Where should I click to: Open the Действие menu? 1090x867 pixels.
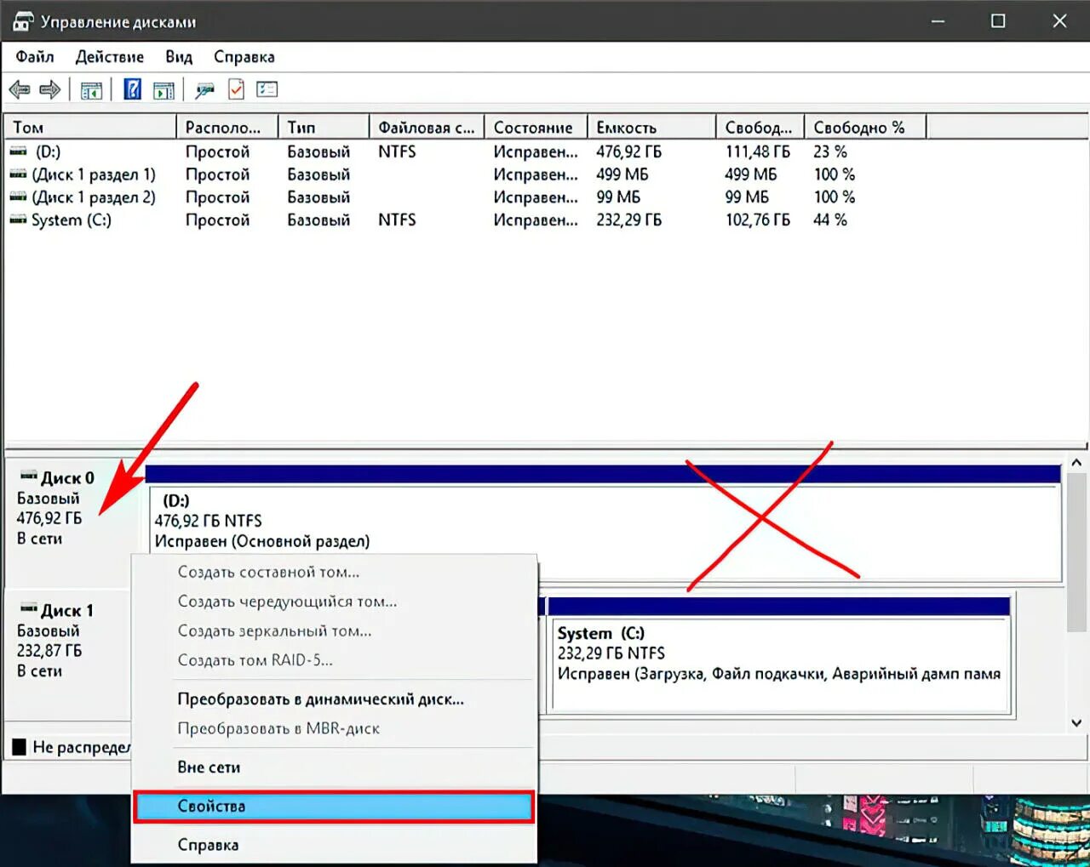pyautogui.click(x=110, y=57)
